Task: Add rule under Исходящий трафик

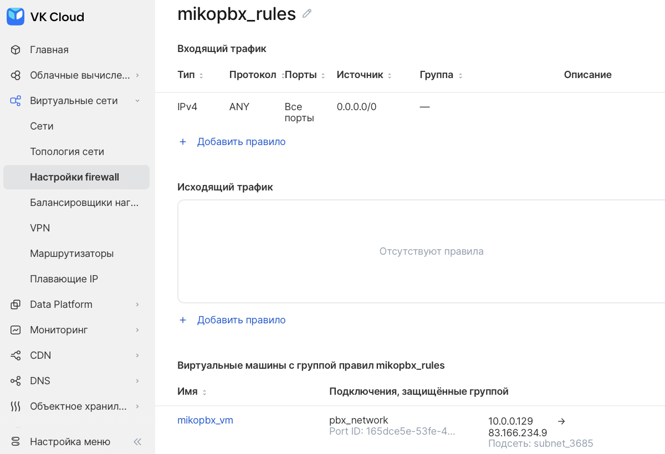Action: (241, 320)
